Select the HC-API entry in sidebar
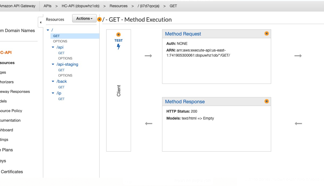324x186 pixels. point(6,52)
